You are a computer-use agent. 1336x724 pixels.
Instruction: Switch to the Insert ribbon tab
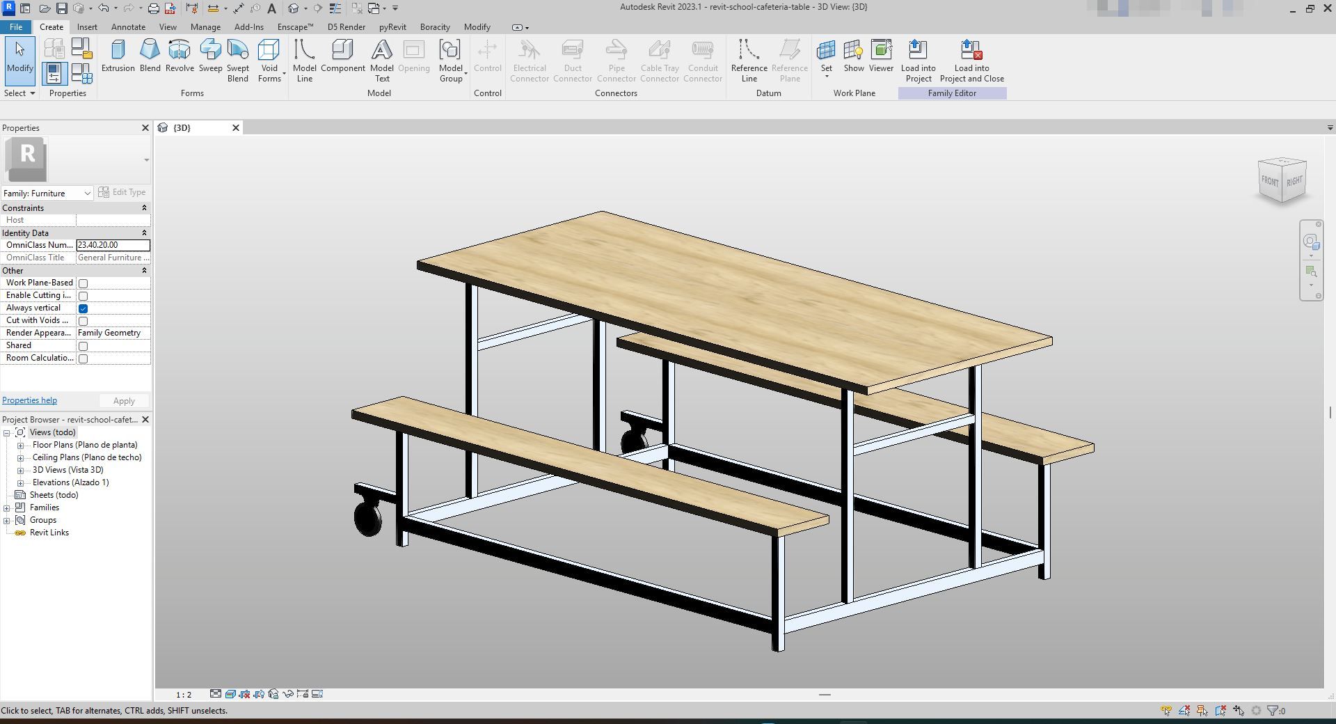[87, 27]
